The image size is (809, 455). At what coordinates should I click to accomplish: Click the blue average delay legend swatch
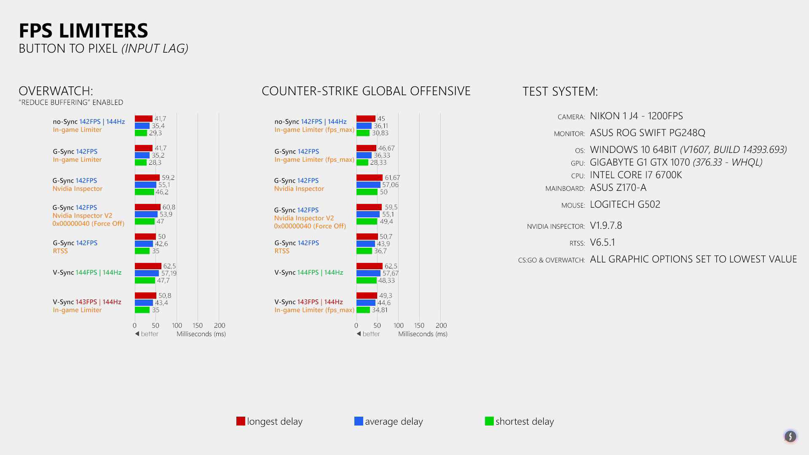click(x=359, y=421)
